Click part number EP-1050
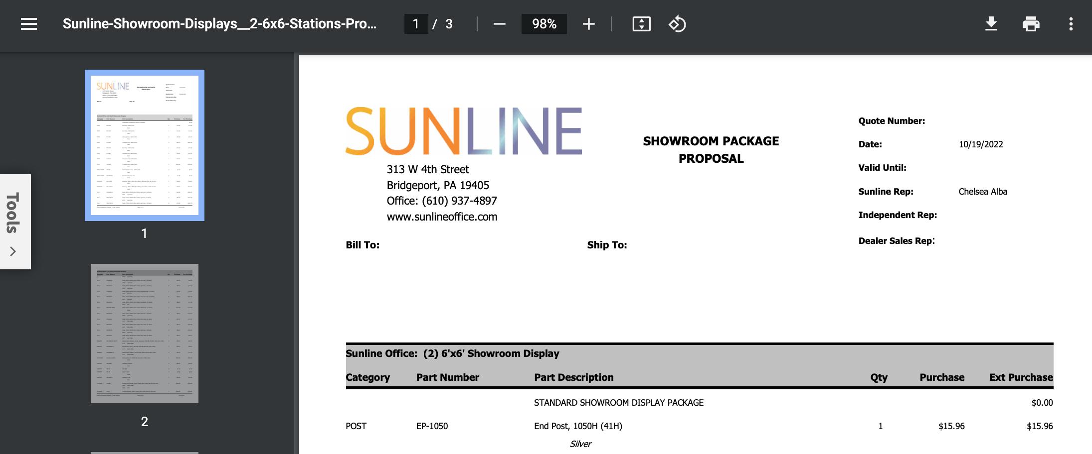The height and width of the screenshot is (454, 1092). 432,426
